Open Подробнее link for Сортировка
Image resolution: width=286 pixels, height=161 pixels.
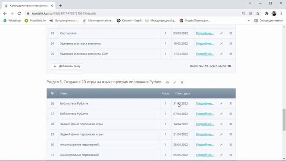(x=205, y=33)
